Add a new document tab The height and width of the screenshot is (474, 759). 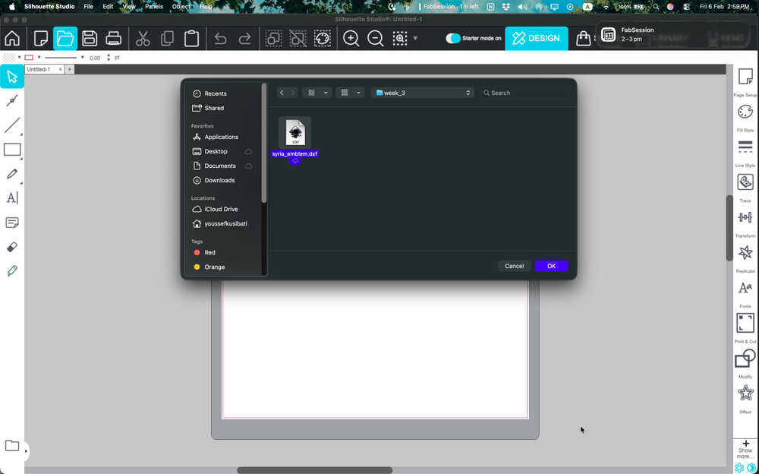pyautogui.click(x=70, y=69)
